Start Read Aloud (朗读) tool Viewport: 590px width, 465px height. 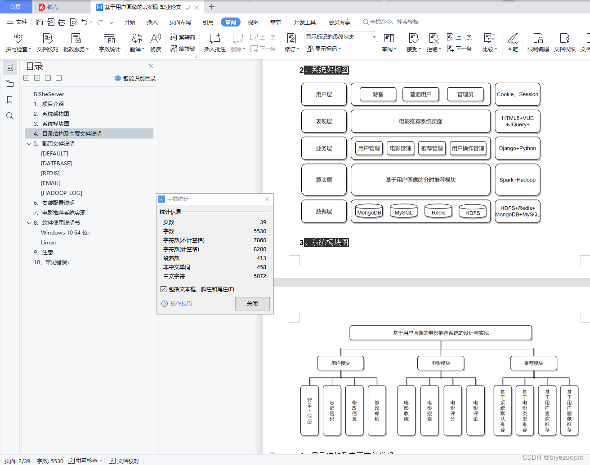pyautogui.click(x=156, y=43)
